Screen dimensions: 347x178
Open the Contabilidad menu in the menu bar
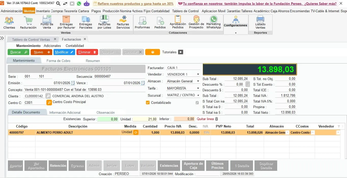[160, 11]
